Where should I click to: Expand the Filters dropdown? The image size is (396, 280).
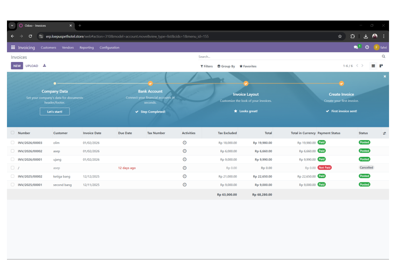pos(207,66)
